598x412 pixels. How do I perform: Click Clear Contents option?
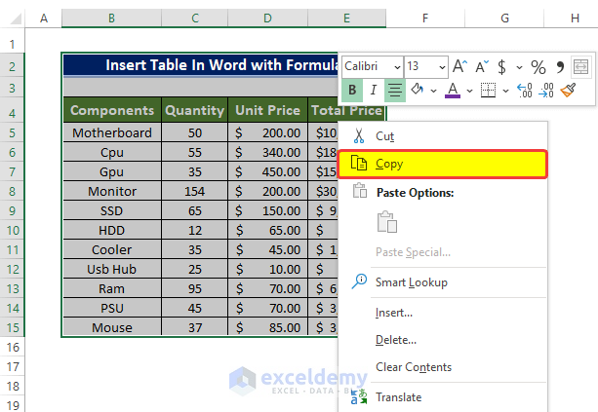pos(413,367)
